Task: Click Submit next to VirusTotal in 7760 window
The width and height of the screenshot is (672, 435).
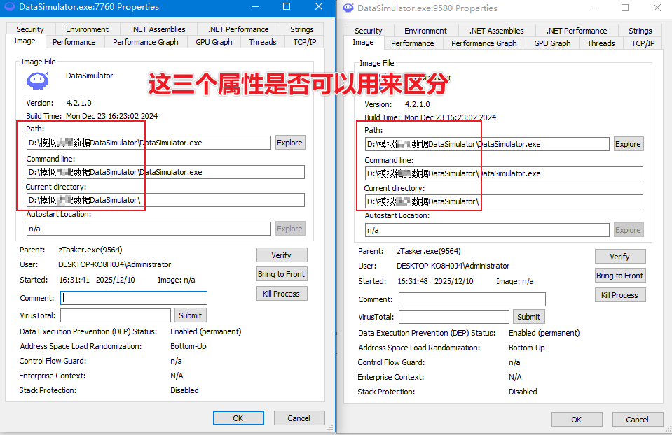Action: point(190,315)
